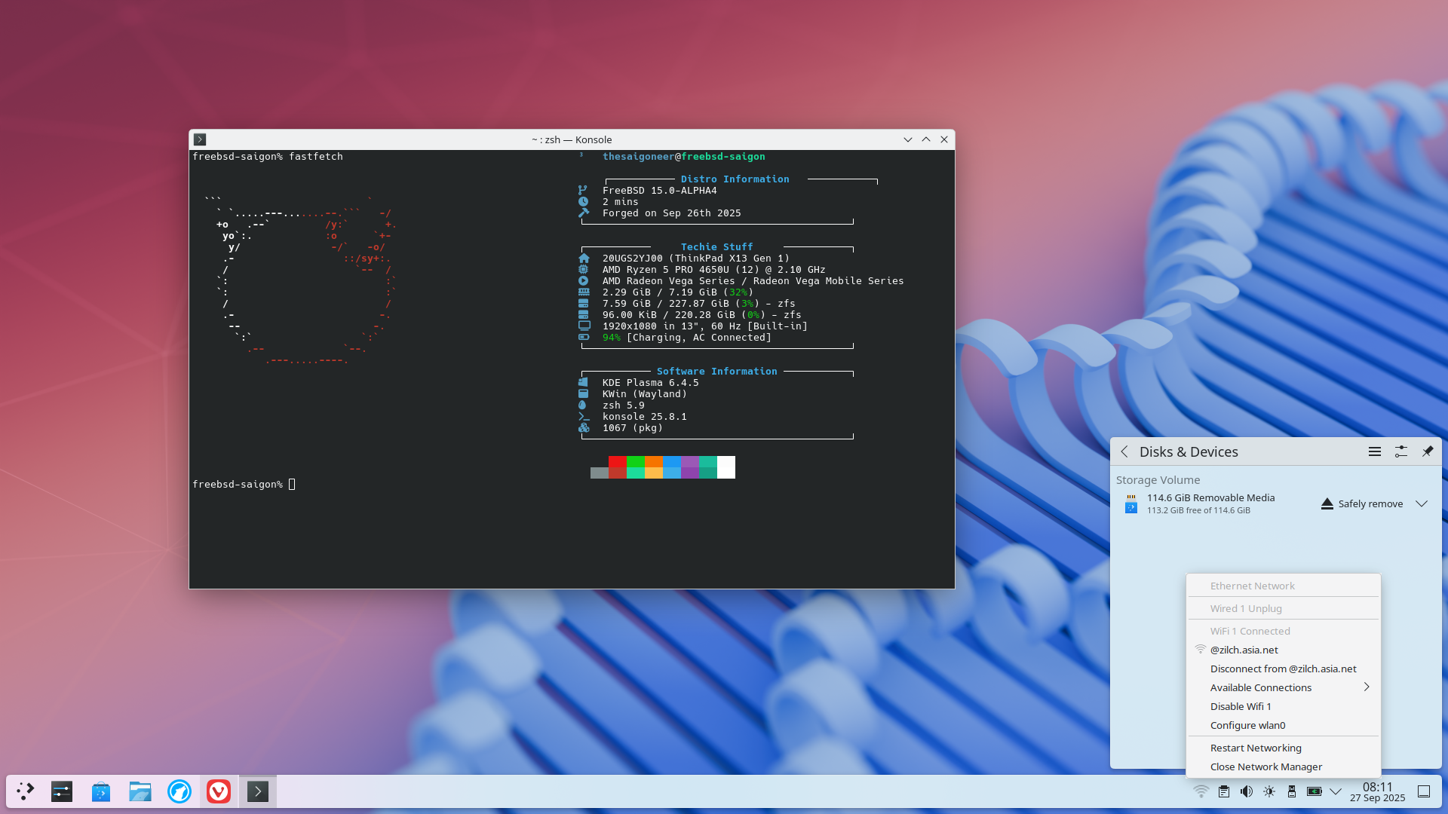Pin the Disks & Devices popup open
Screen dimensions: 1448x814
pos(1428,451)
